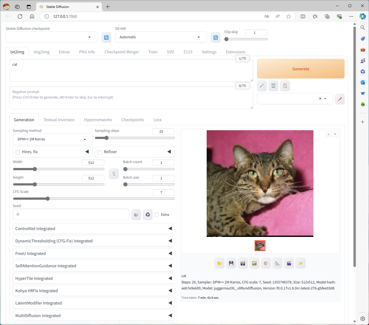
Task: Open the styles editor paintbrush icon
Action: pyautogui.click(x=340, y=99)
